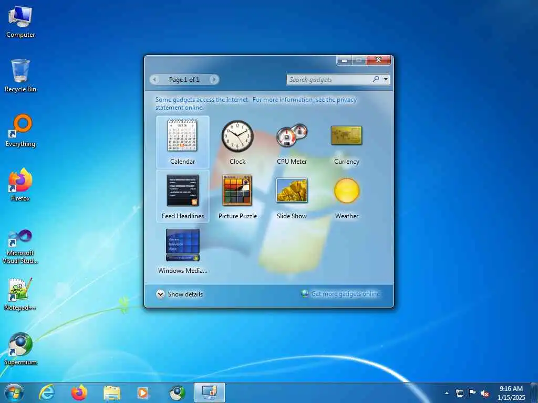Select the Notepad++ desktop shortcut
This screenshot has height=403, width=538.
pos(20,294)
